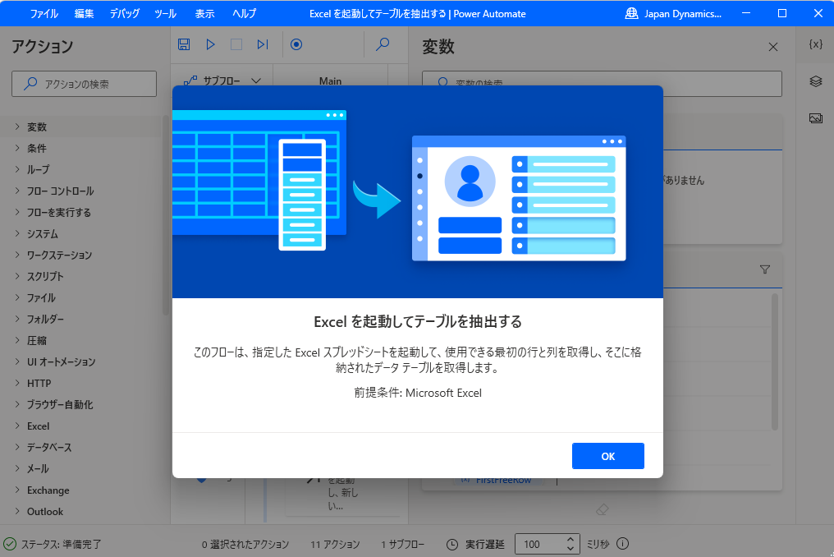Start the recorder with the record icon
The width and height of the screenshot is (834, 557).
[x=296, y=44]
